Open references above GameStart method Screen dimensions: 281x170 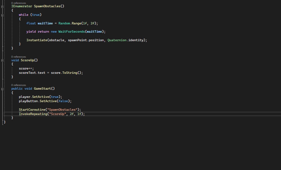pos(18,85)
